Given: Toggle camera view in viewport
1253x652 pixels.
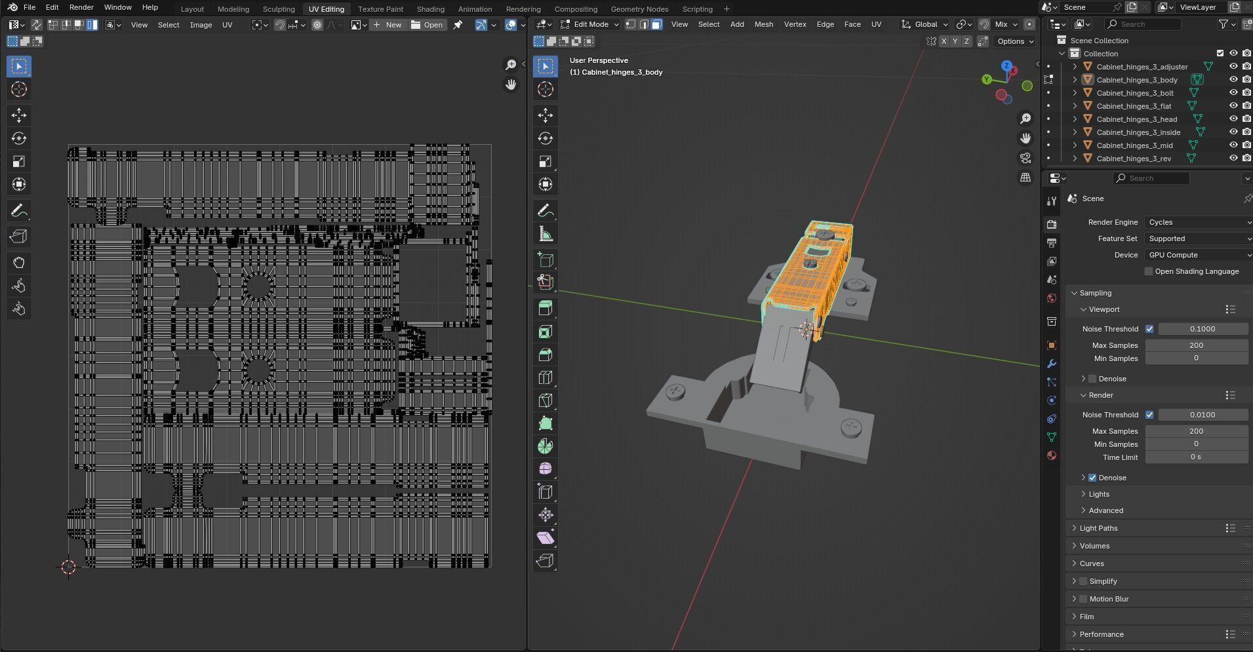Looking at the screenshot, I should click(x=1025, y=158).
